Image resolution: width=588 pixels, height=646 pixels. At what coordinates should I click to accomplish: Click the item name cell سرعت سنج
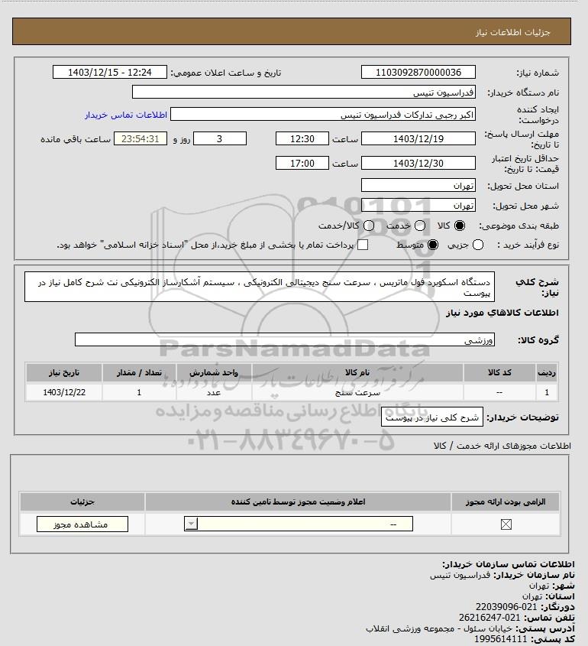(357, 392)
